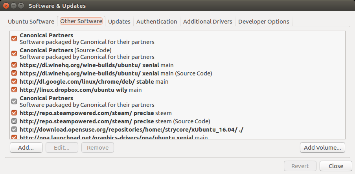The width and height of the screenshot is (355, 174).
Task: Select the steam precise steam (Source Code) row text
Action: pos(115,121)
